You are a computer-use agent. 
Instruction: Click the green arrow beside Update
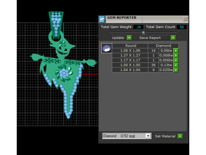129,37
